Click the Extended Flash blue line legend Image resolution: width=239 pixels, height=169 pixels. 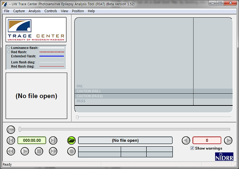[52, 56]
